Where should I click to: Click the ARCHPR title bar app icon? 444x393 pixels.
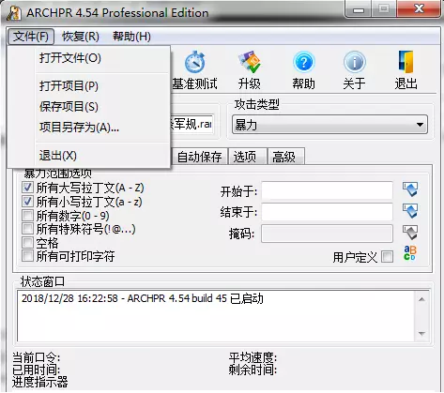(x=14, y=13)
